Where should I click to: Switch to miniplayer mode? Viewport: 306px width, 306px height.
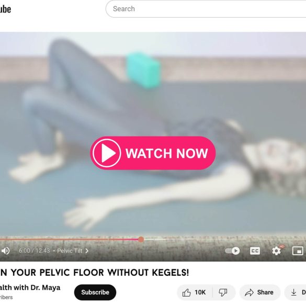[298, 251]
